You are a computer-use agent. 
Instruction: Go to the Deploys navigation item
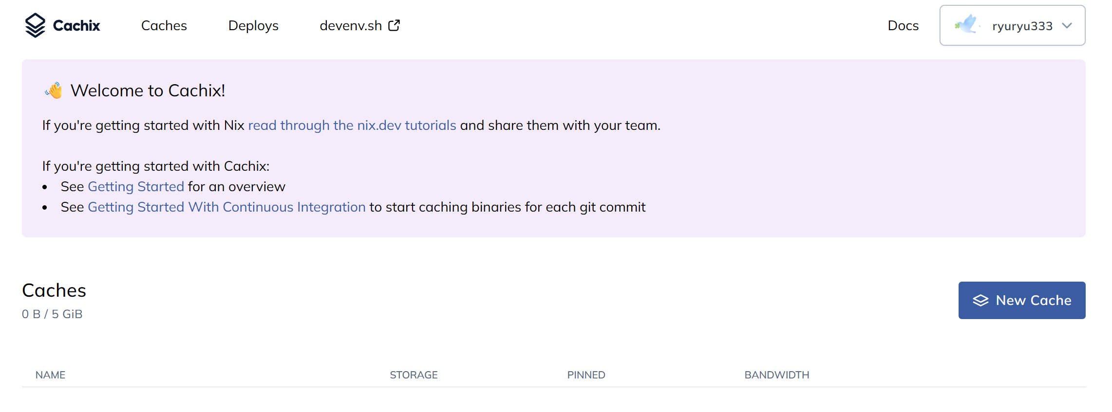(253, 26)
